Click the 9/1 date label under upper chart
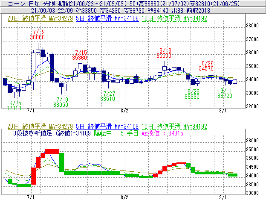This screenshot has height=203, width=266. [x=223, y=111]
